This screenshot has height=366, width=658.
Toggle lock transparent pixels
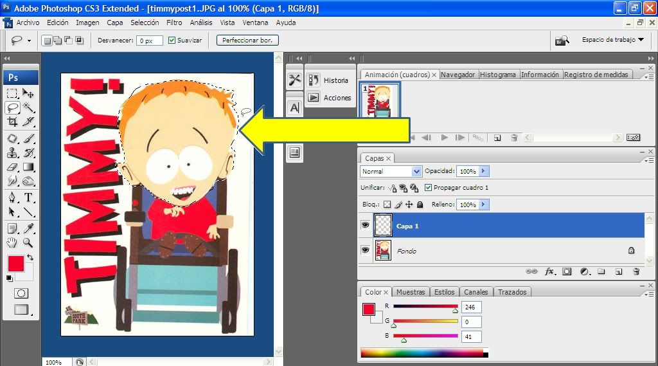387,205
